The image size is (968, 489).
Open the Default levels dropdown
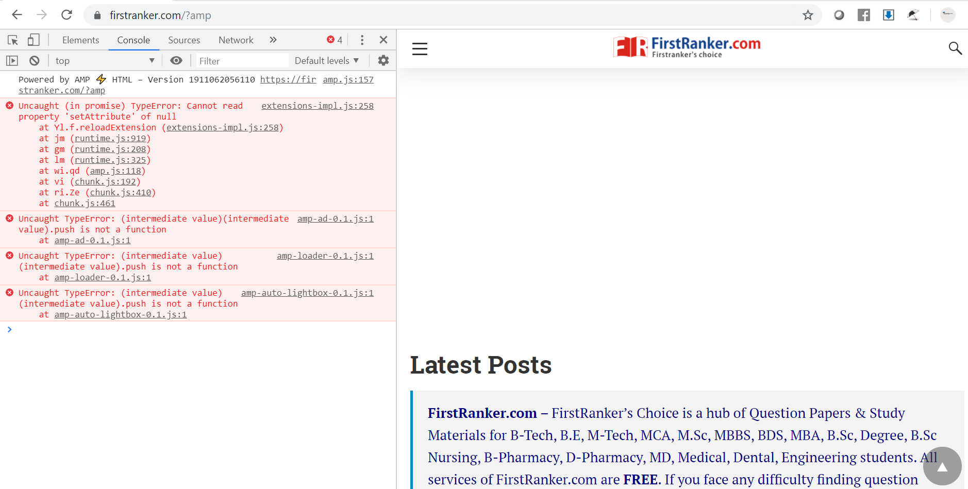click(x=327, y=61)
